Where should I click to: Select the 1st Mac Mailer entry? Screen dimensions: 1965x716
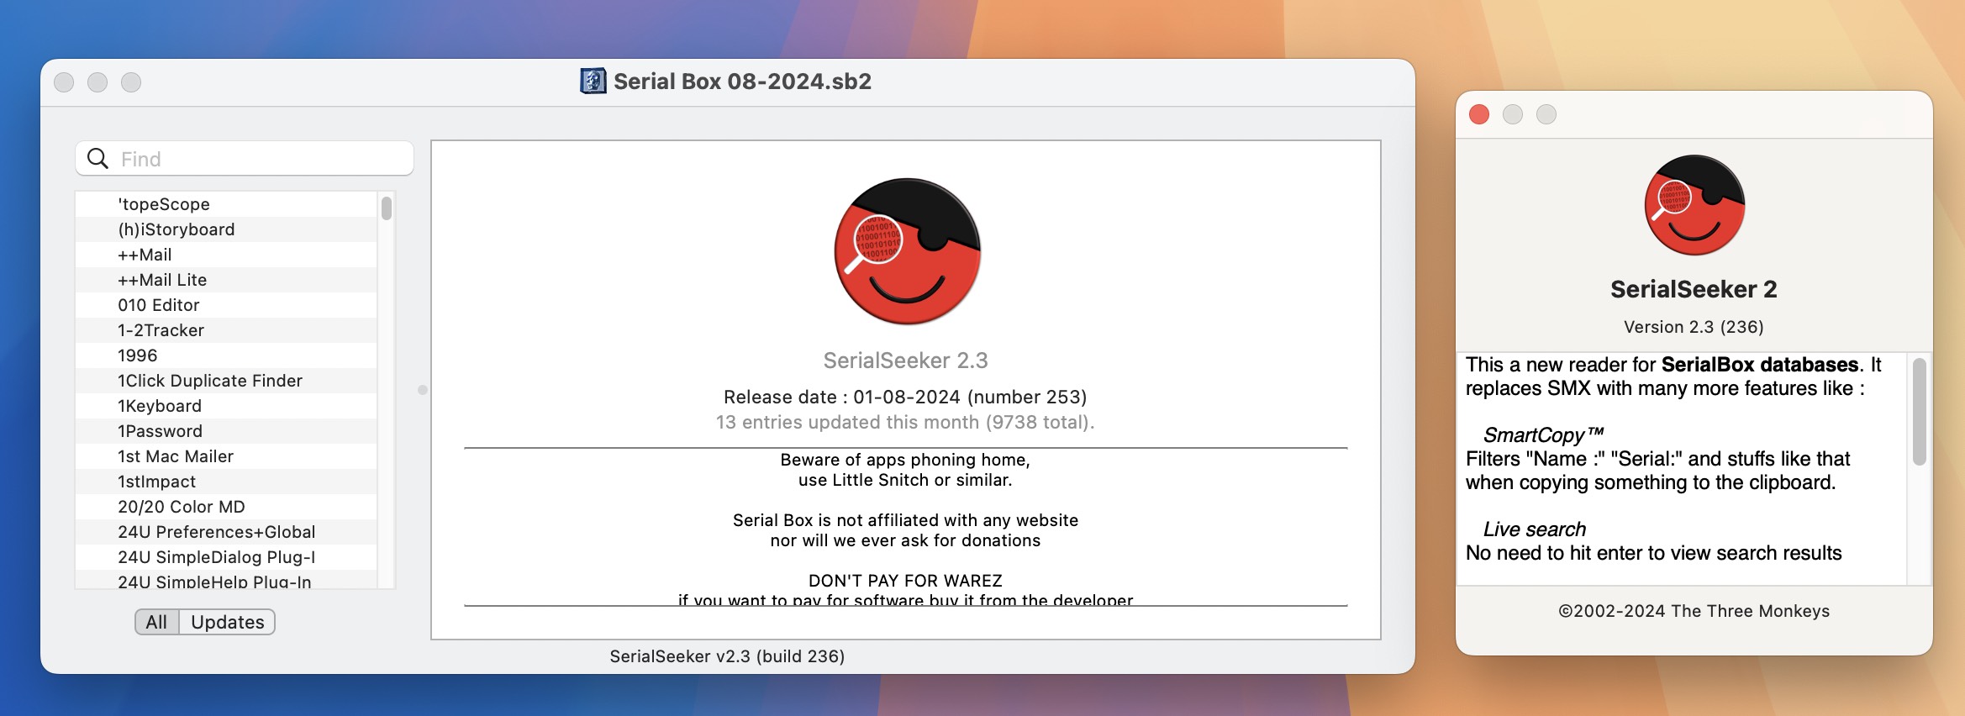(226, 456)
